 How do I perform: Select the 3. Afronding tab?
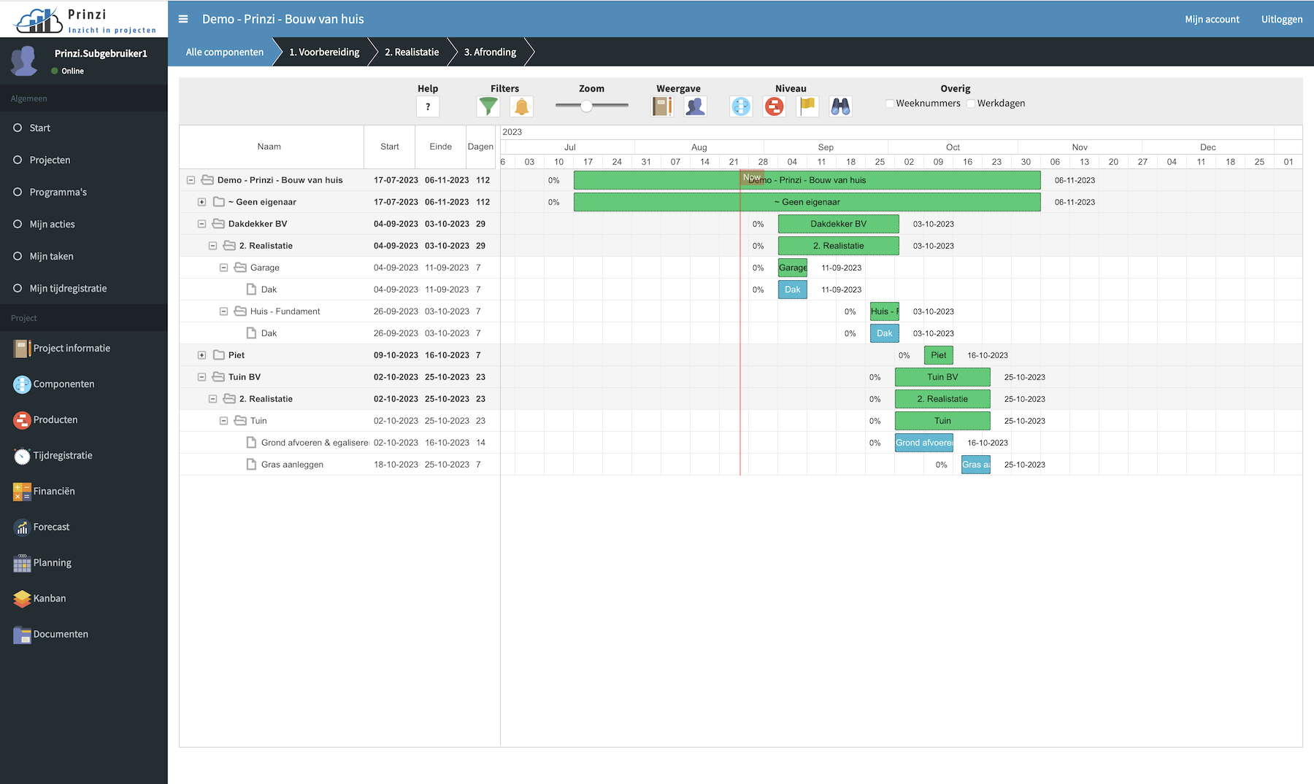pos(490,52)
